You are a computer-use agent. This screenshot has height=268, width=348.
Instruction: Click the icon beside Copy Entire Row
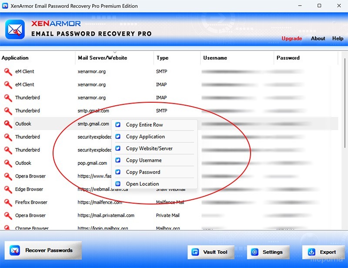118,125
